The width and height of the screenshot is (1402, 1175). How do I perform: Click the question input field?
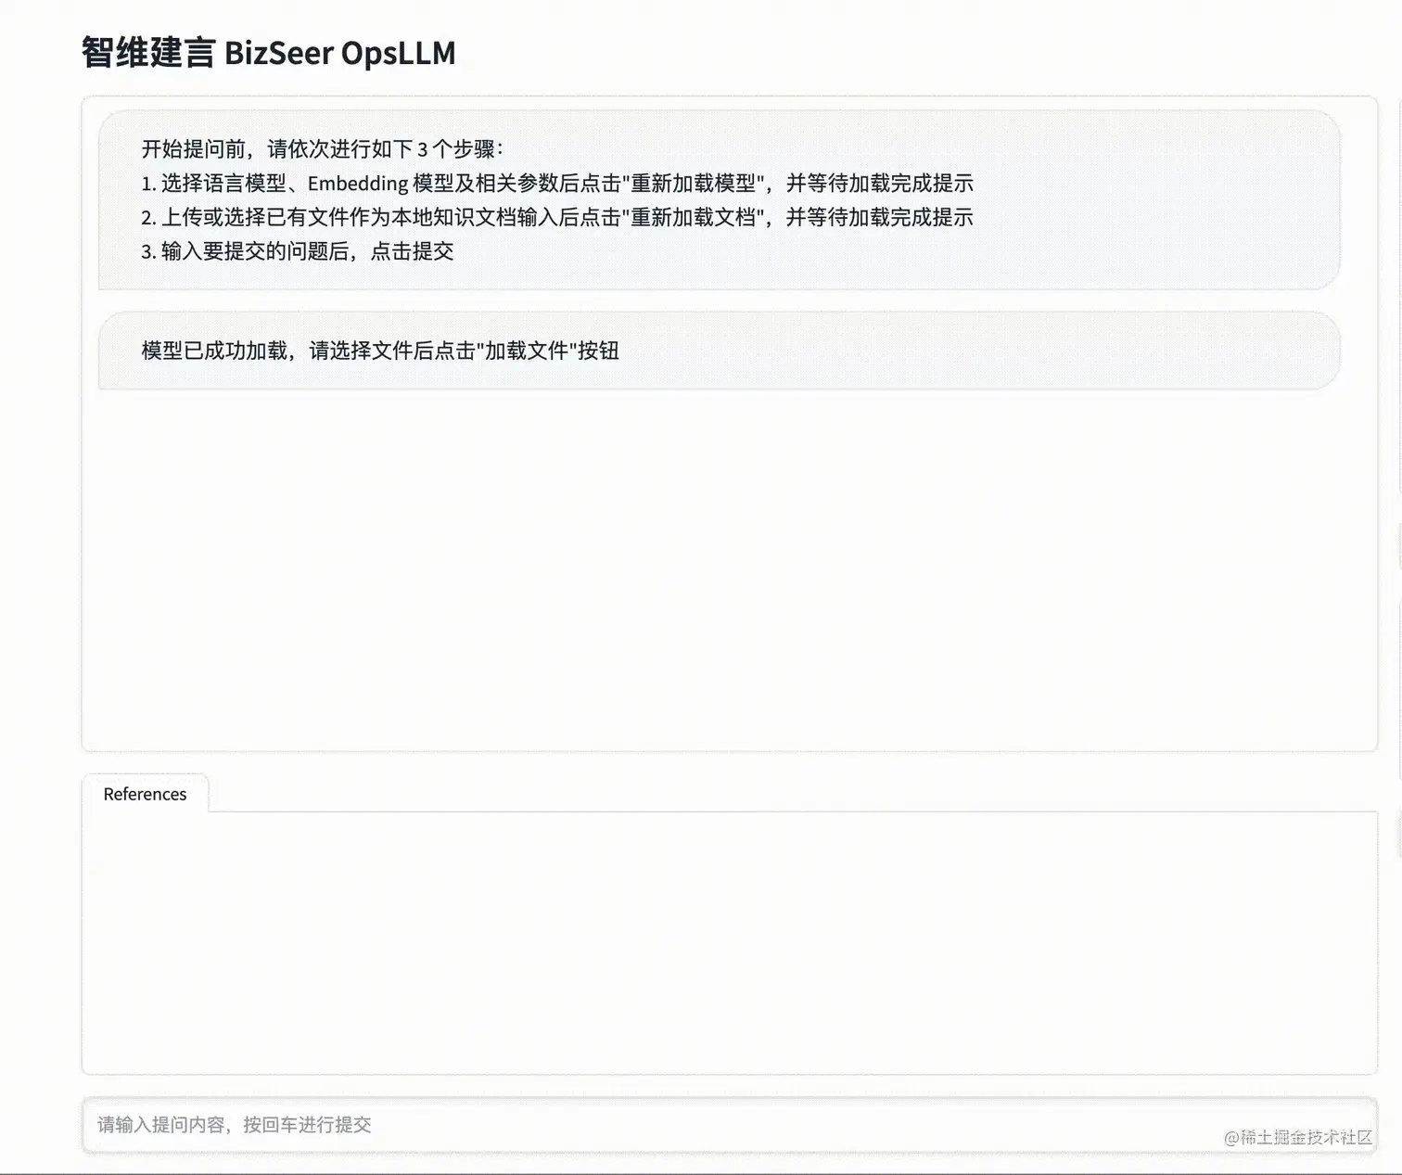pyautogui.click(x=730, y=1125)
